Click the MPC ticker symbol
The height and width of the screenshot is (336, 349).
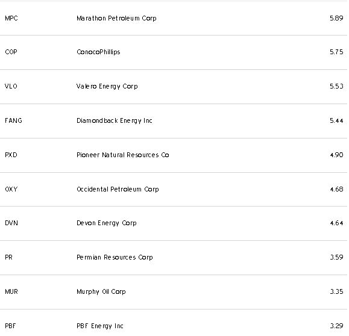(11, 18)
